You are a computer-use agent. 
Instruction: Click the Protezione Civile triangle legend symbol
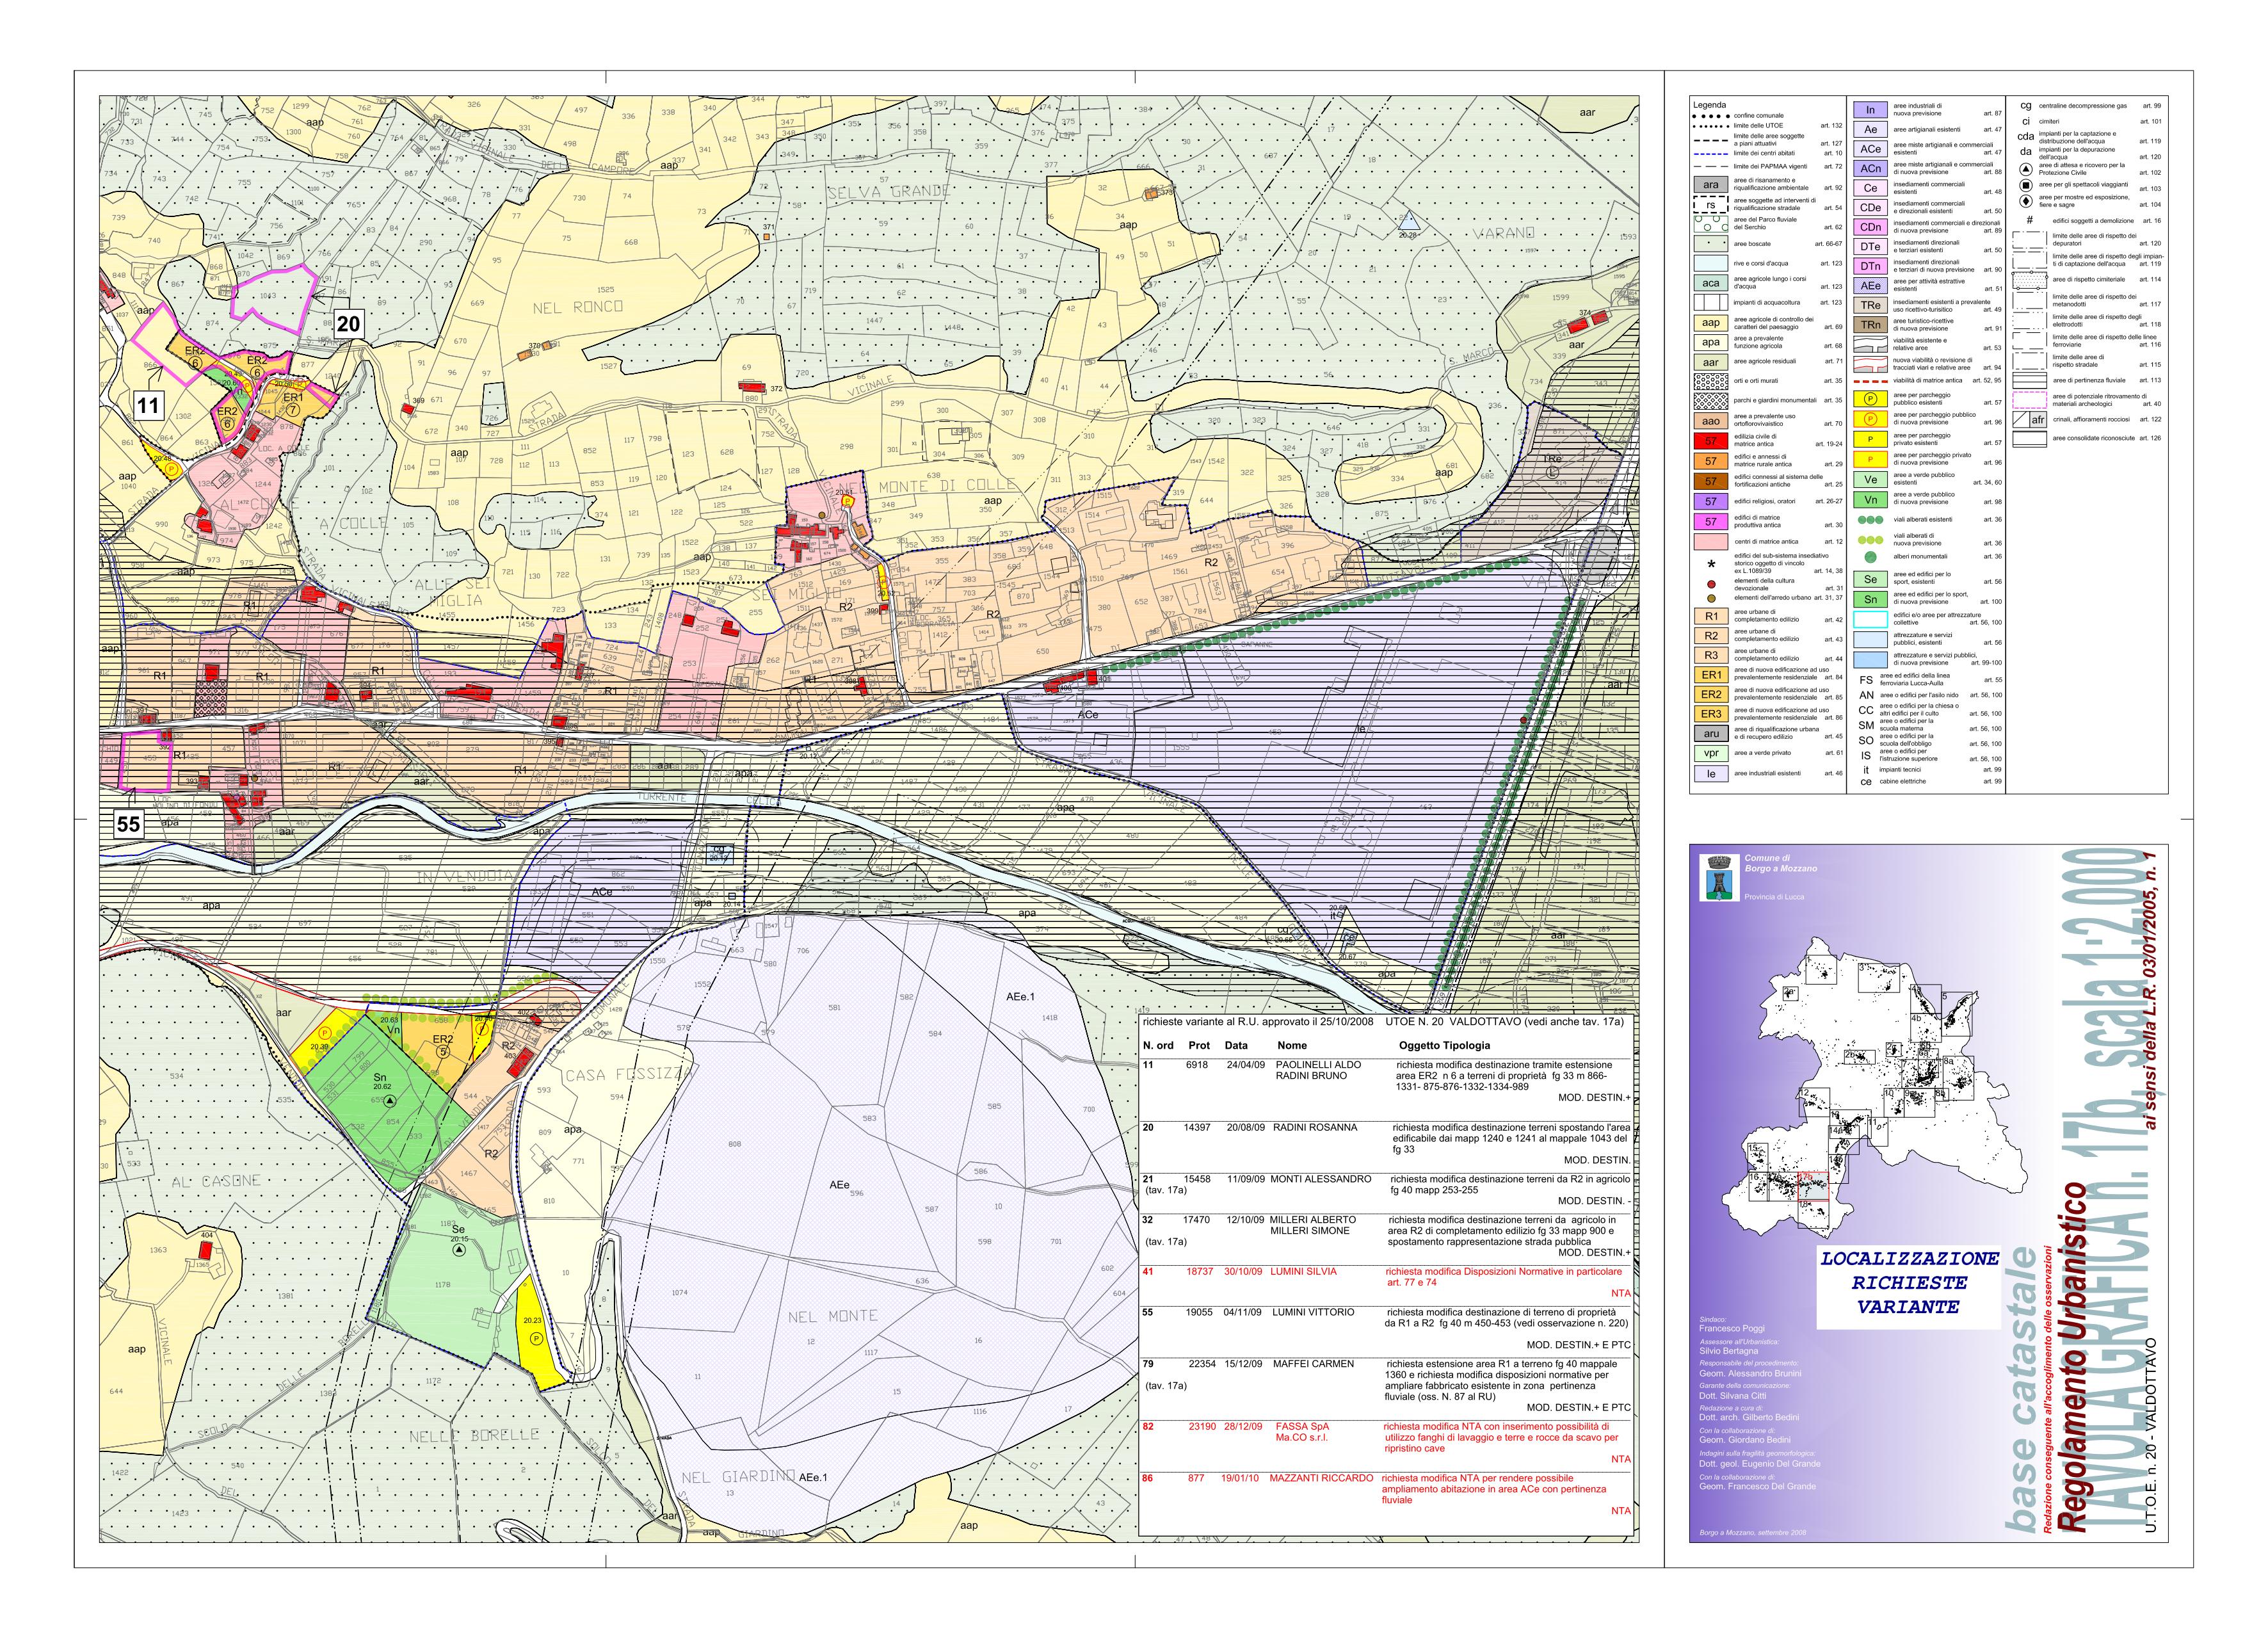pyautogui.click(x=2025, y=170)
